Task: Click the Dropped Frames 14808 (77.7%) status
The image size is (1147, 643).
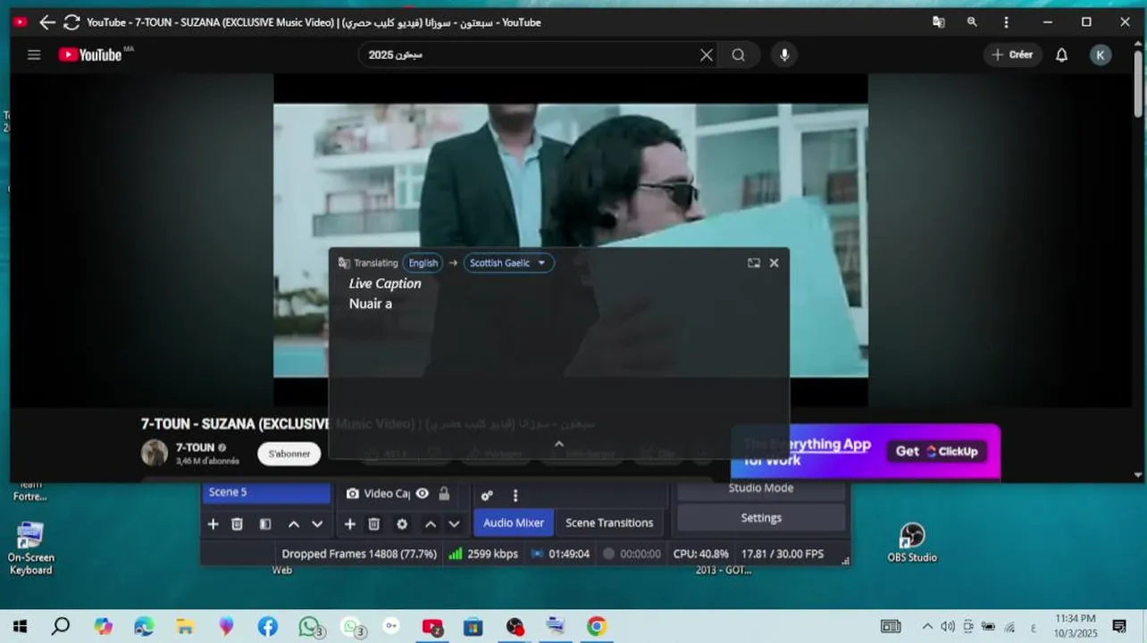Action: pos(359,554)
